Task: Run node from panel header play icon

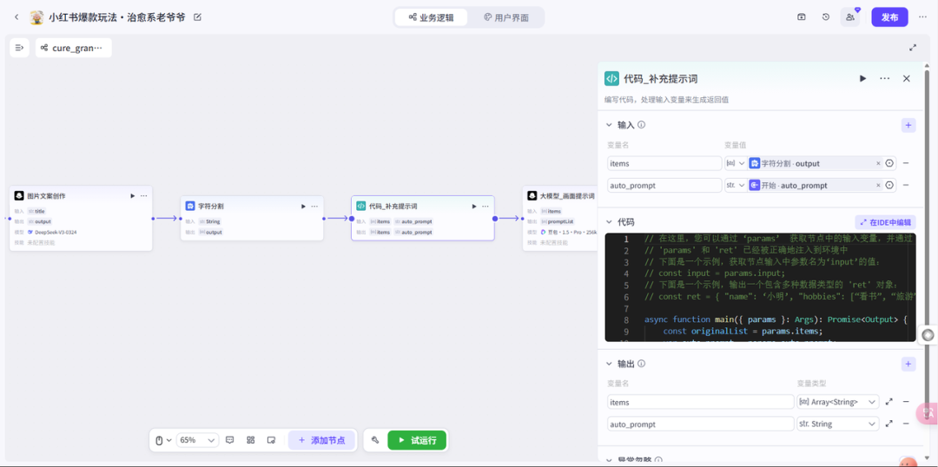Action: coord(862,78)
